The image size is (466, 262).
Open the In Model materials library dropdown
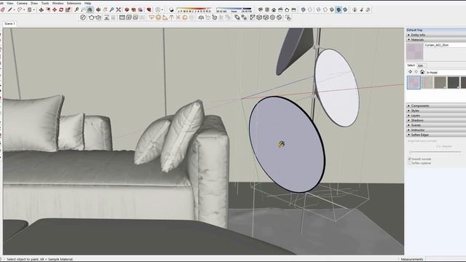(446, 73)
